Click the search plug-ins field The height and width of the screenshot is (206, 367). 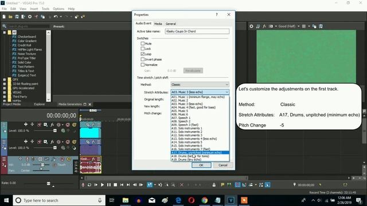[x=28, y=26]
